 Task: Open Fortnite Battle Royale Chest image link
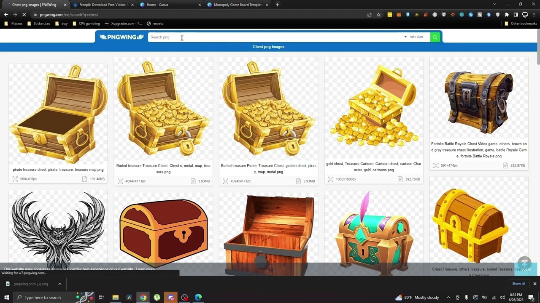click(479, 150)
